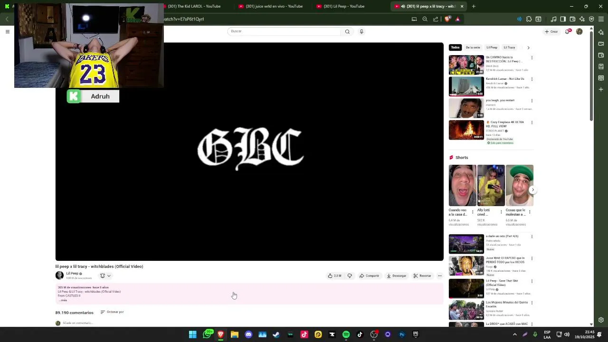
Task: Open options for Un CAMINO hacia la DESTRUCCIÓN
Action: [x=532, y=57]
